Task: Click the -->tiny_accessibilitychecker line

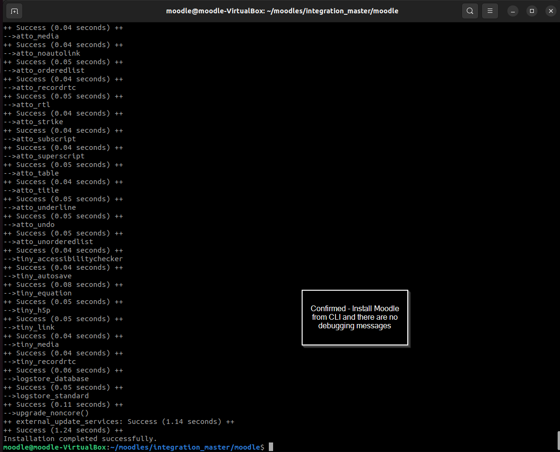Action: point(63,259)
